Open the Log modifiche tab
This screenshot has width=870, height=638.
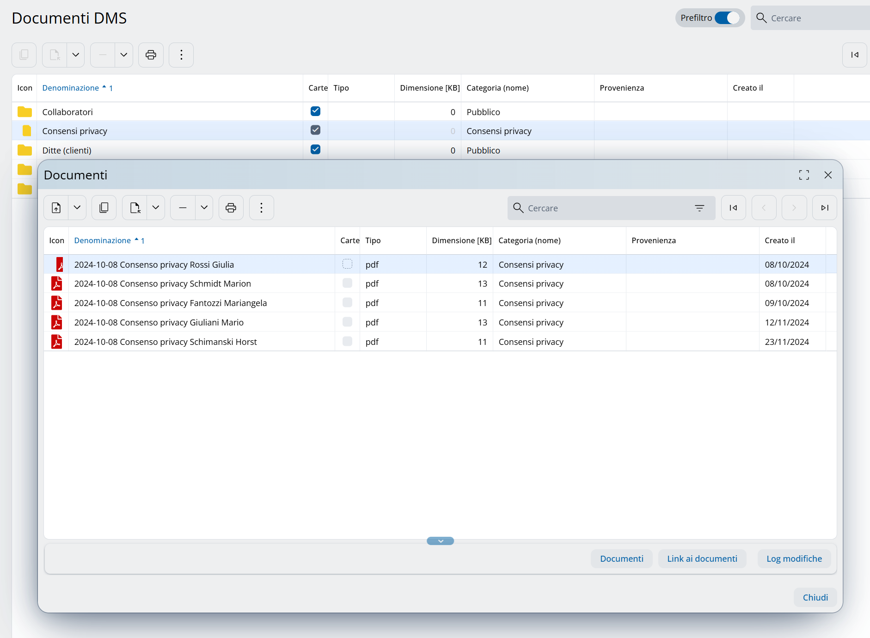point(794,558)
